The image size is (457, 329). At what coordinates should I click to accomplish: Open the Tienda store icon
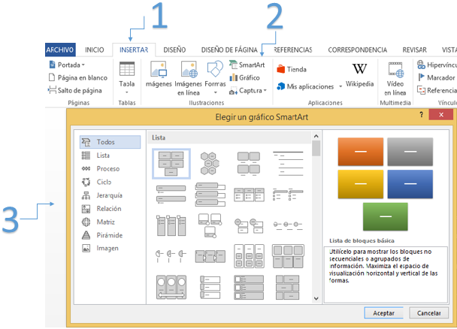point(280,69)
